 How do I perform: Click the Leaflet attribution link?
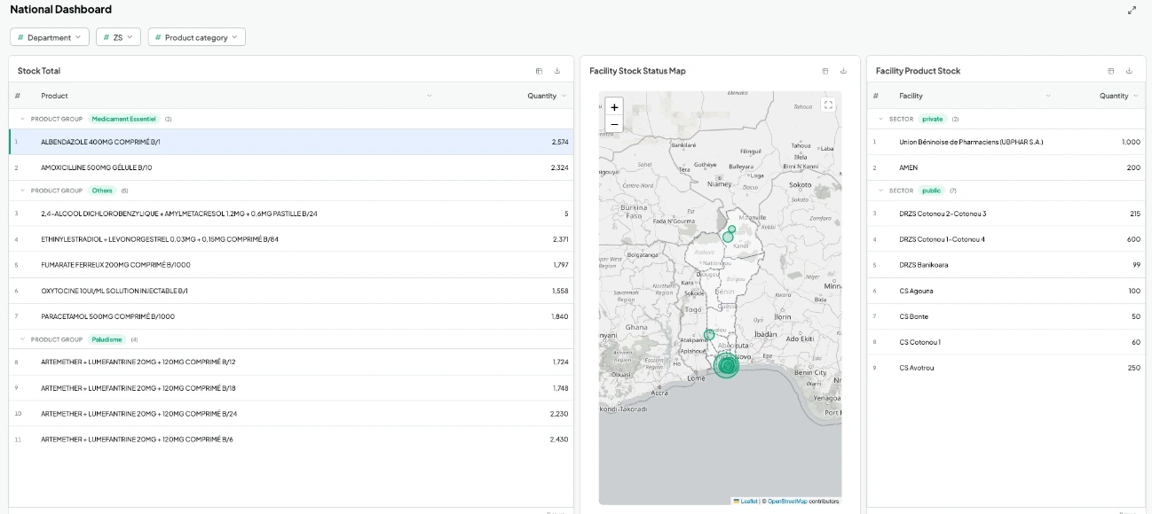(x=748, y=502)
